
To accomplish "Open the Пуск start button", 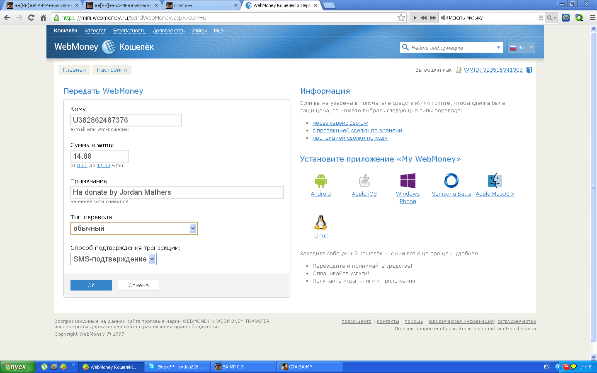I will coord(18,367).
